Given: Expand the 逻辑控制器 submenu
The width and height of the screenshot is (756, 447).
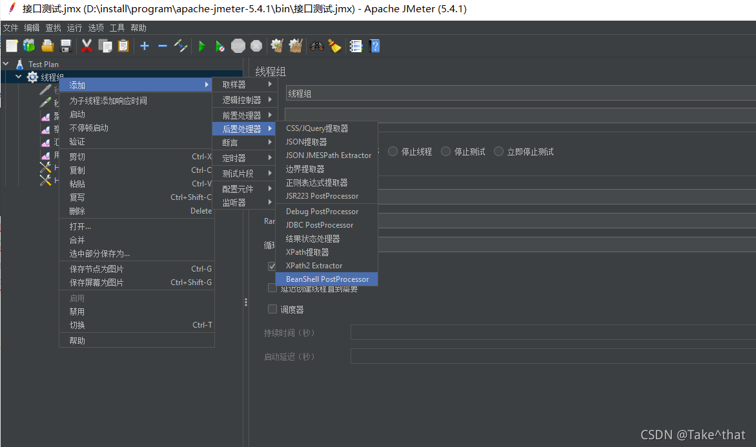Looking at the screenshot, I should pyautogui.click(x=244, y=100).
